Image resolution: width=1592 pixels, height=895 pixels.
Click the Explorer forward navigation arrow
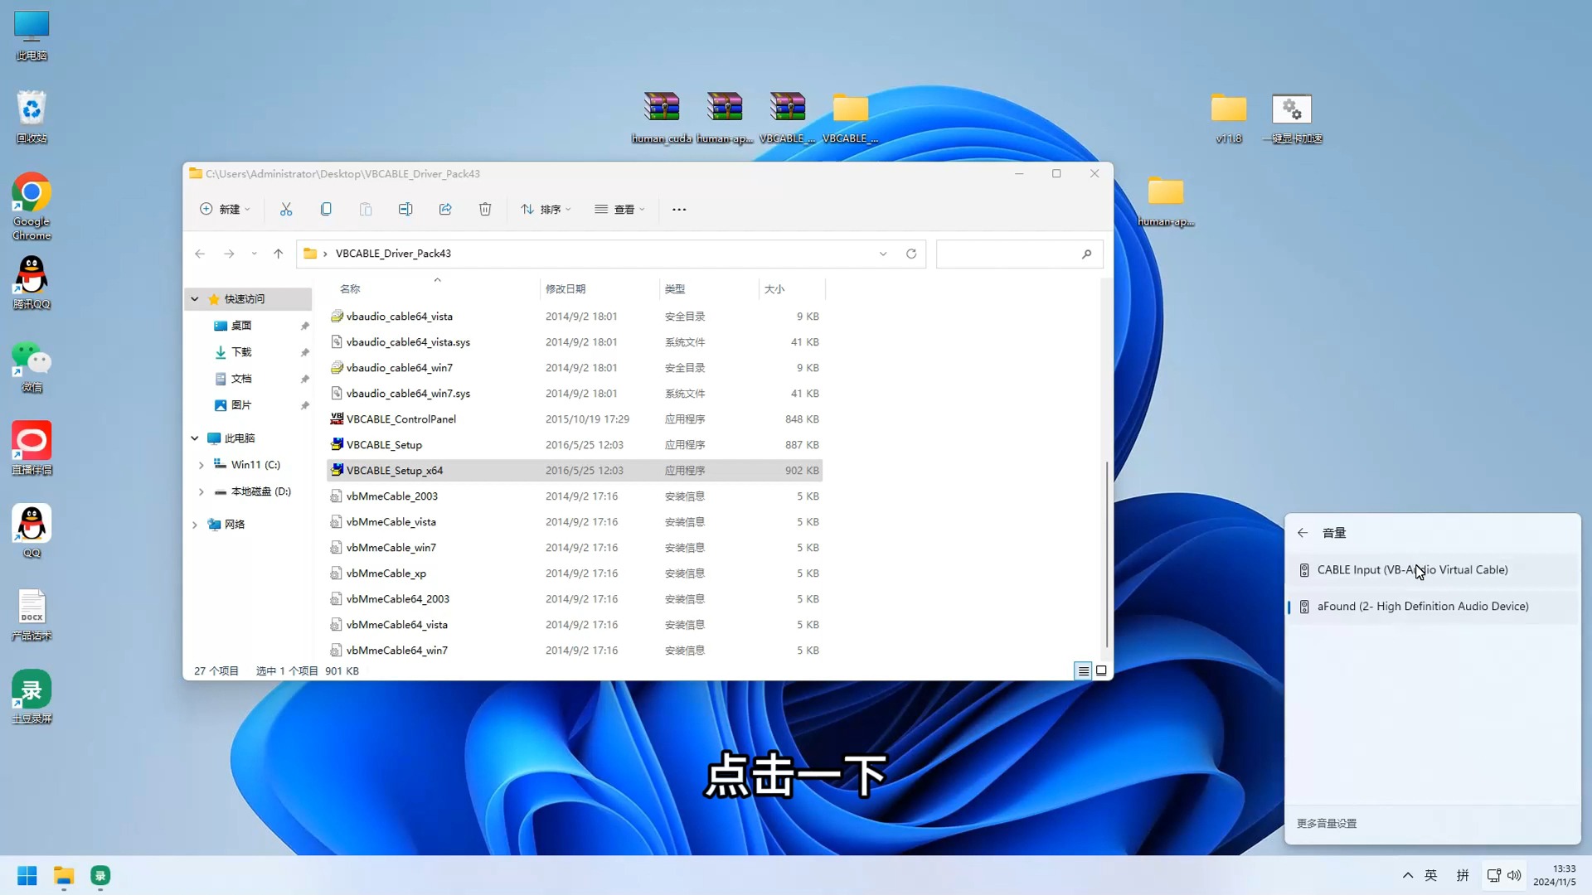click(x=229, y=254)
